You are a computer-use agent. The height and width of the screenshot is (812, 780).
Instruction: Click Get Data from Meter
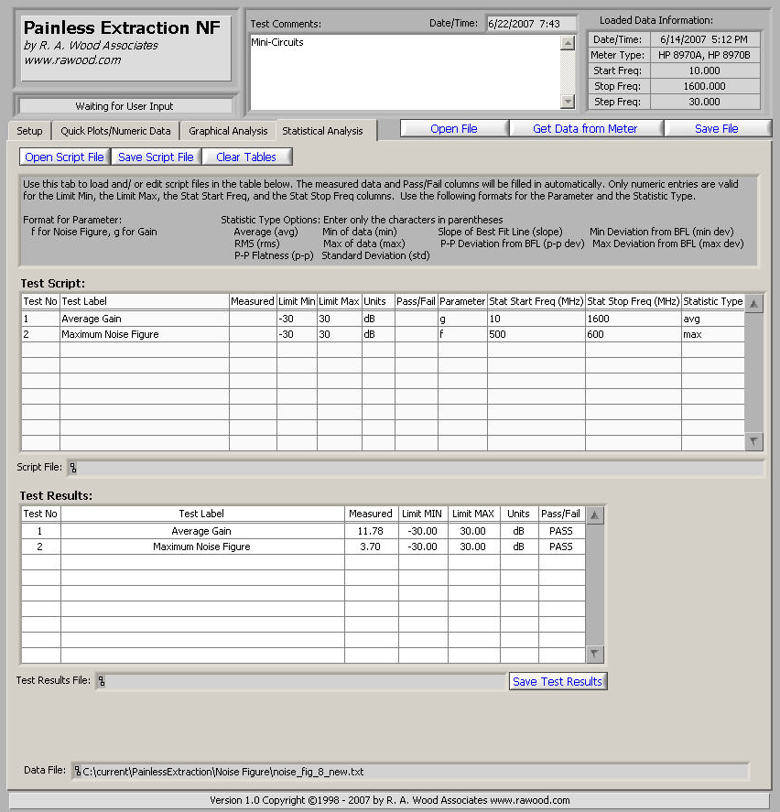[585, 129]
